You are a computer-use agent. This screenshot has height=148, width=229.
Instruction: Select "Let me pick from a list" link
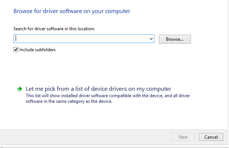(x=98, y=89)
